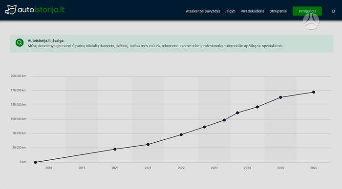This screenshot has height=189, width=342.
Task: Click the 70 000 km axis label
Action: pos(19,133)
